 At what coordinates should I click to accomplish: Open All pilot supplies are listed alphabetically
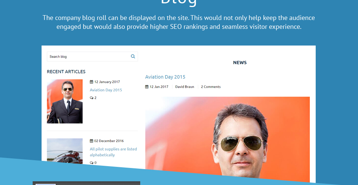pyautogui.click(x=113, y=152)
